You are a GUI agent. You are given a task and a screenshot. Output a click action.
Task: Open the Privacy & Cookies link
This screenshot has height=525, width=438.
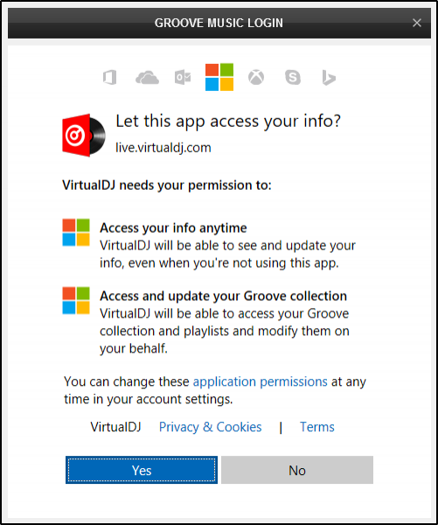(x=210, y=427)
